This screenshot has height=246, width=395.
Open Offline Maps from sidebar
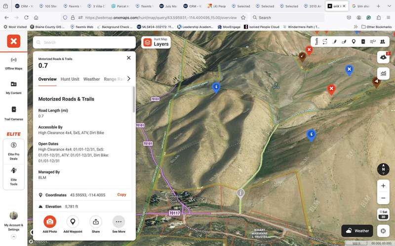pos(14,62)
